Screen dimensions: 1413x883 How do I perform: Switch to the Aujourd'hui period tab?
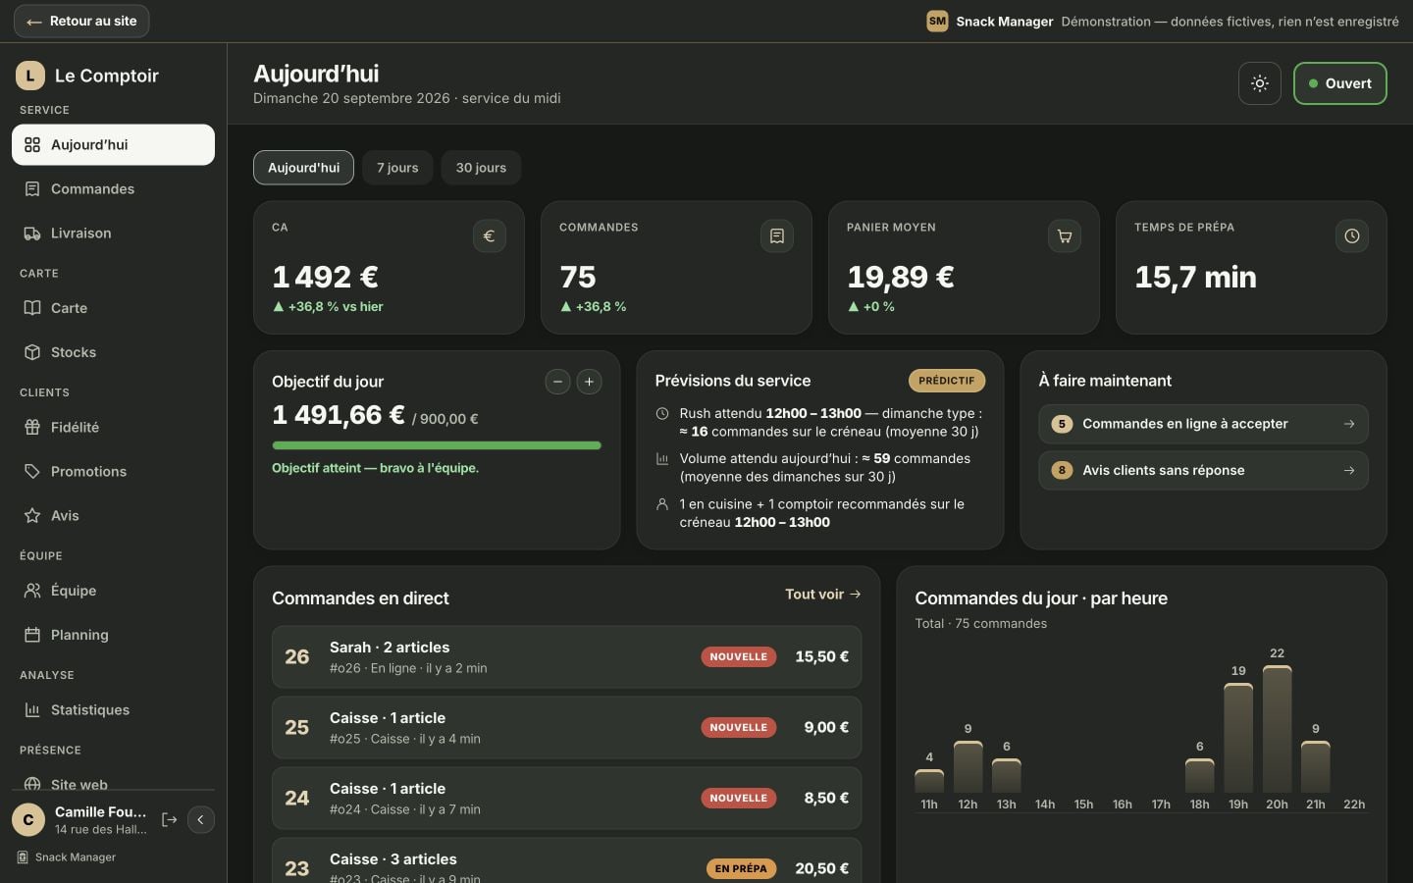pyautogui.click(x=303, y=168)
